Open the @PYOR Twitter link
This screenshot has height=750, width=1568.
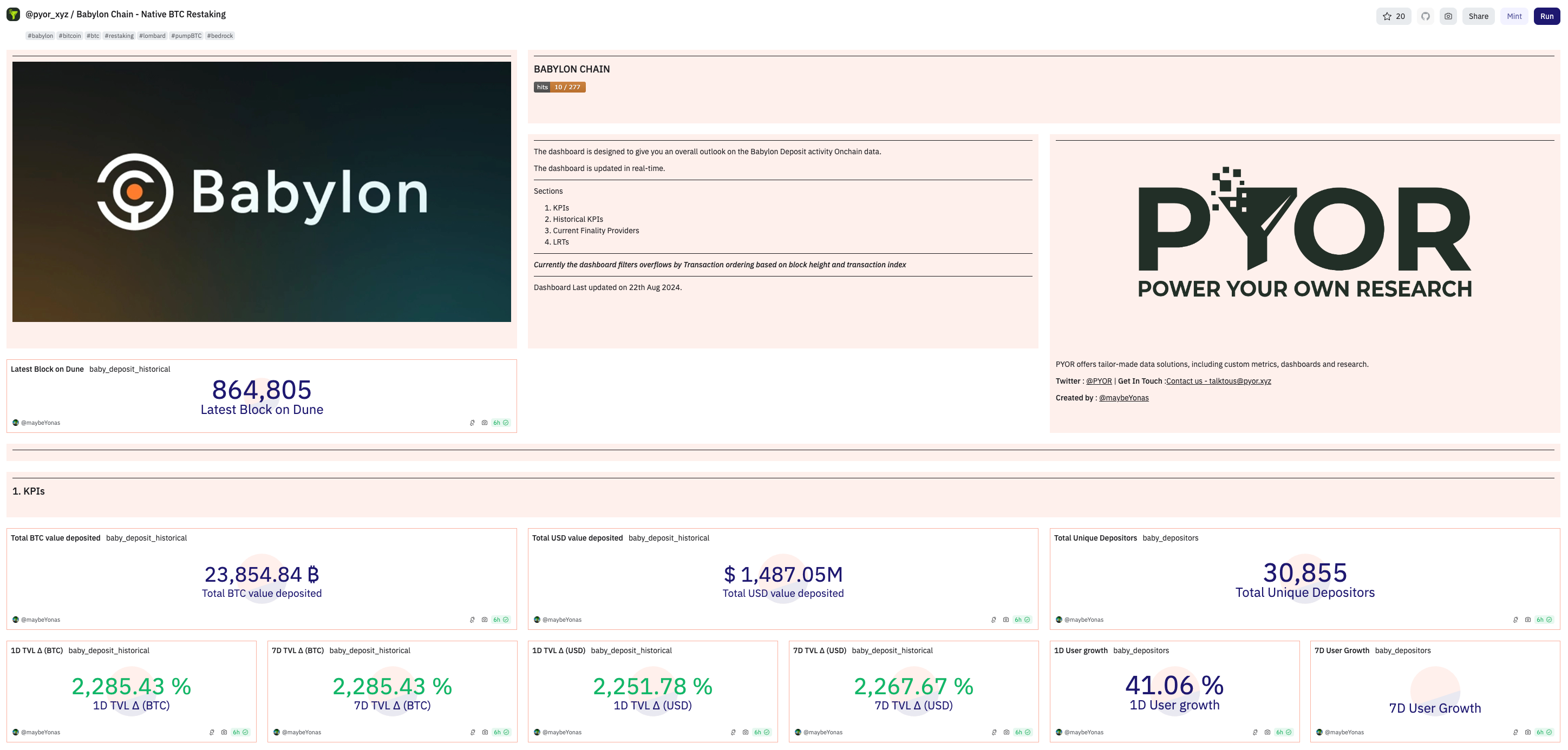click(x=1099, y=381)
